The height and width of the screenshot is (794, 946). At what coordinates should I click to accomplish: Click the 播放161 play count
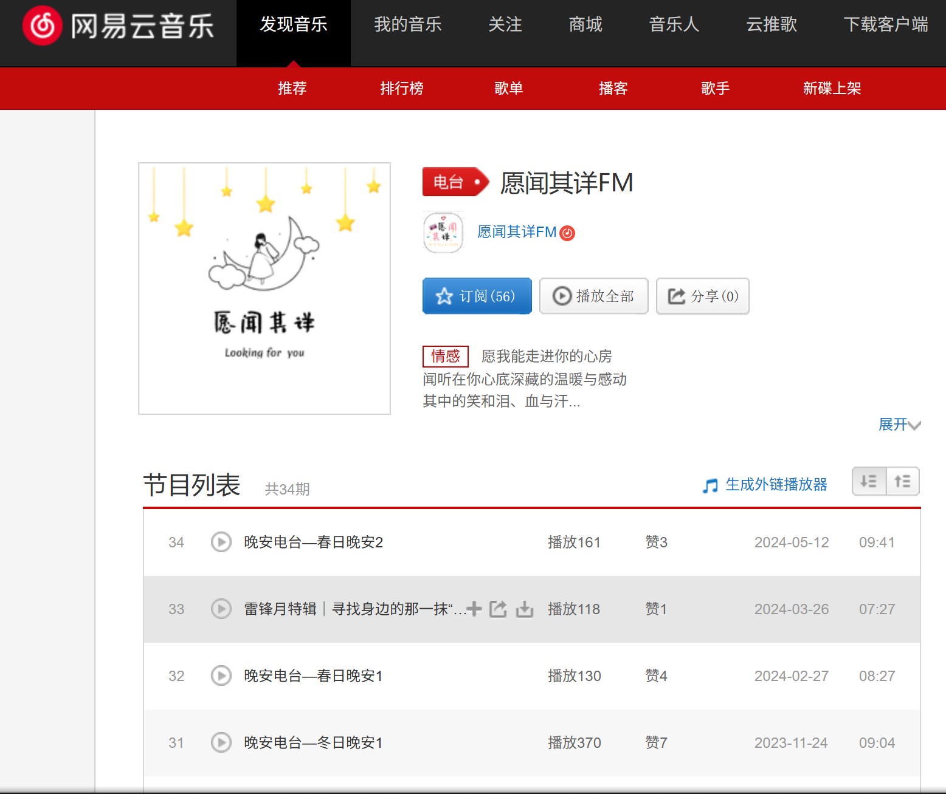574,542
